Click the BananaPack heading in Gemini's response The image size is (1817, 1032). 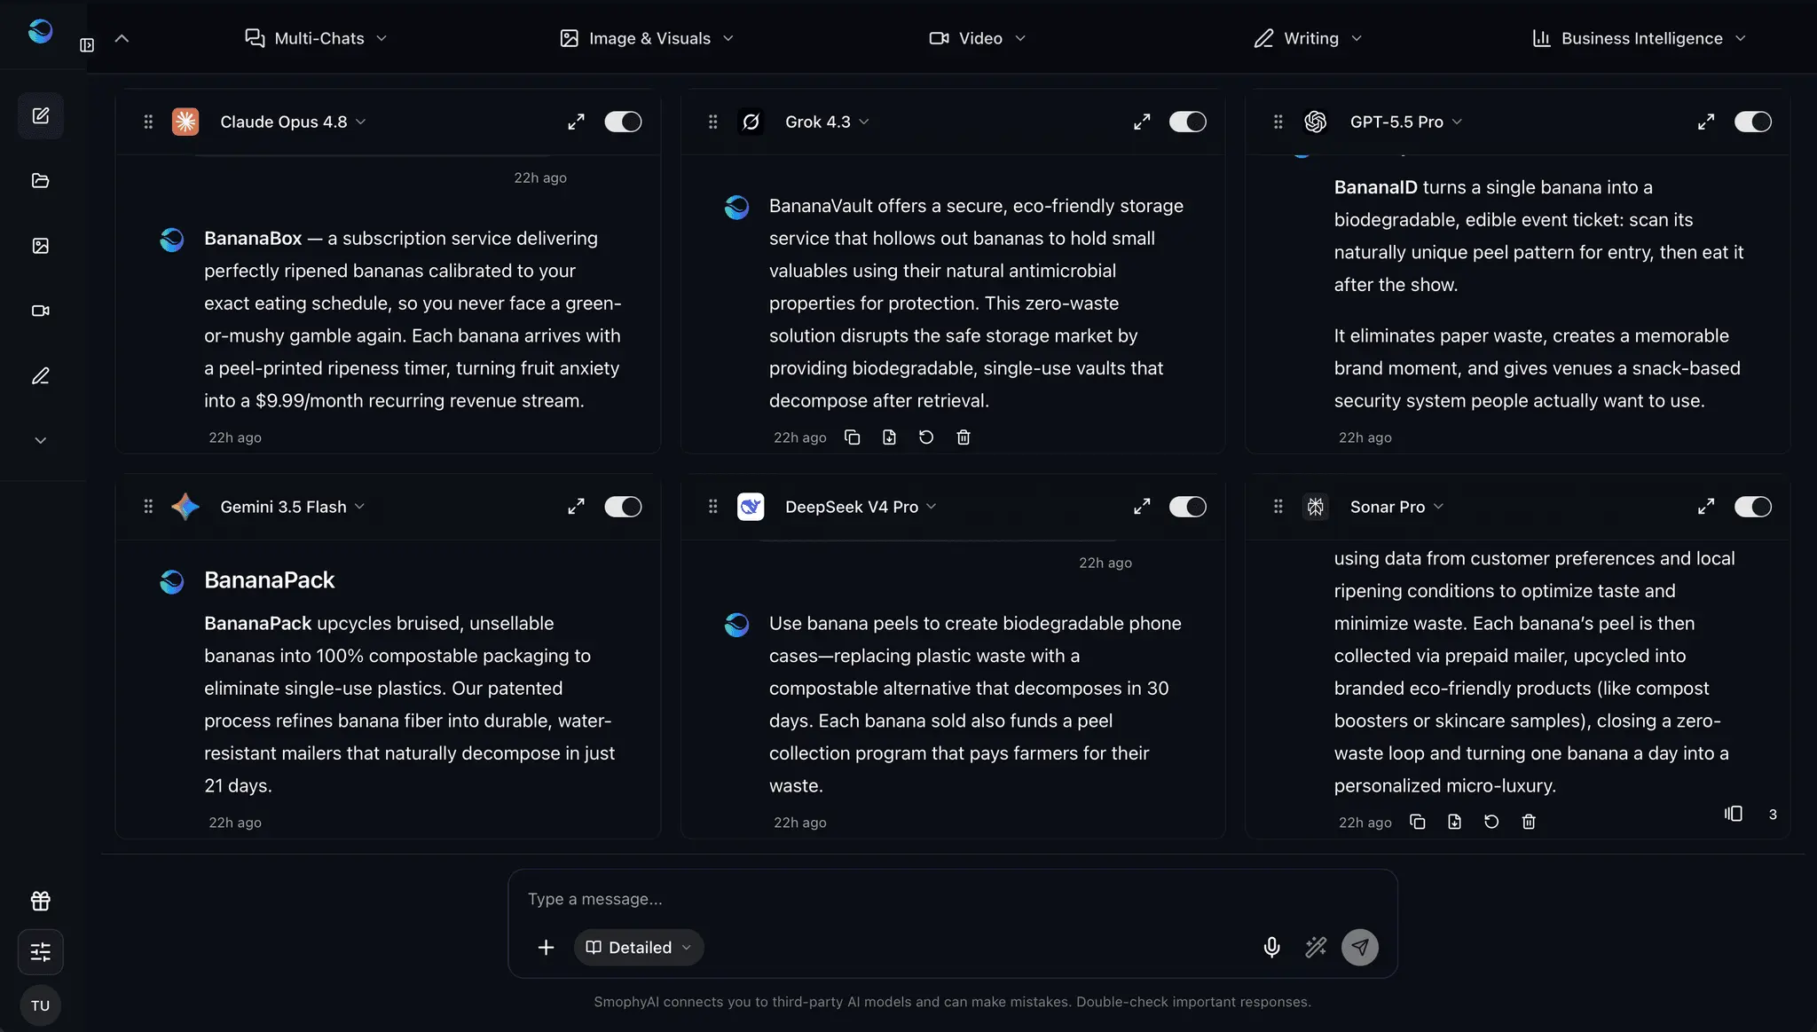point(269,580)
